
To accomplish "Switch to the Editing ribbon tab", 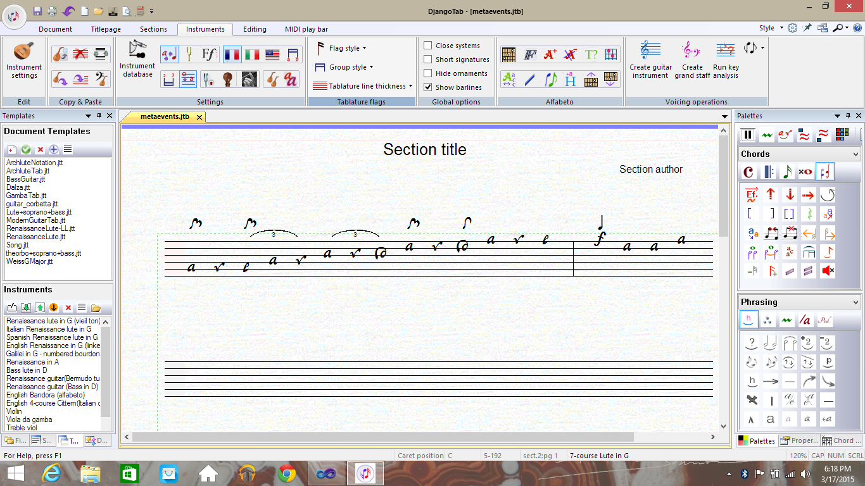I will [x=255, y=29].
